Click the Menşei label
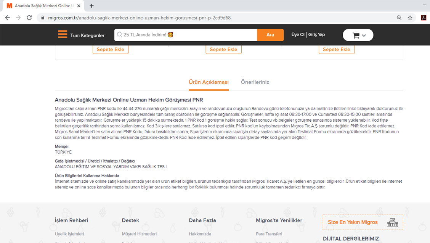 61,146
